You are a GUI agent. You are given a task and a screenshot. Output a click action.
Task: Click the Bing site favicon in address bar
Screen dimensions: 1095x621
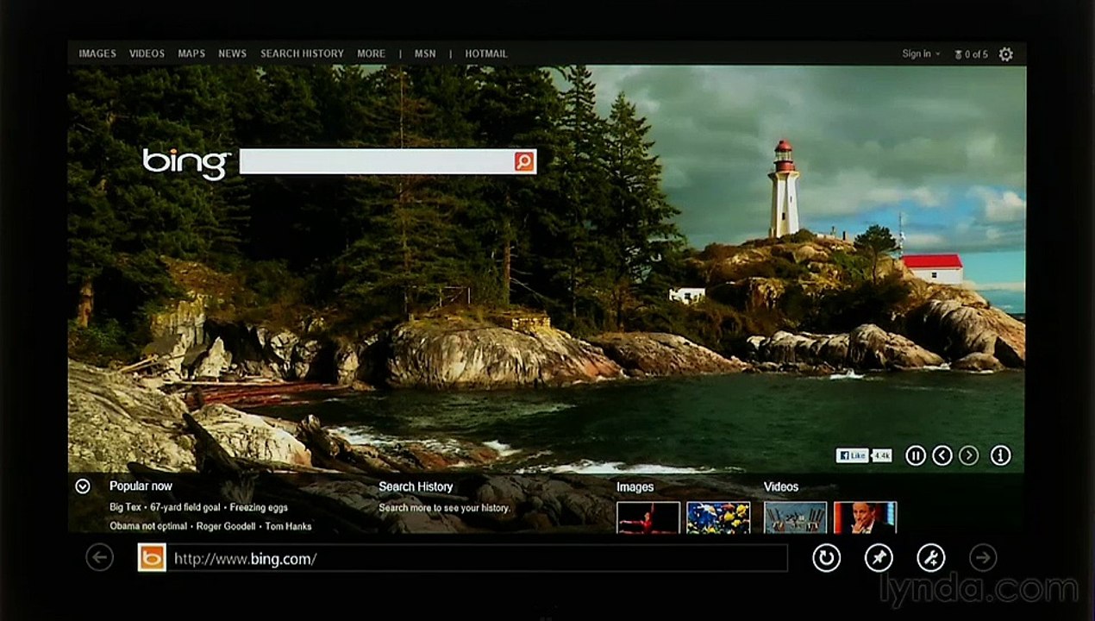[x=152, y=558]
